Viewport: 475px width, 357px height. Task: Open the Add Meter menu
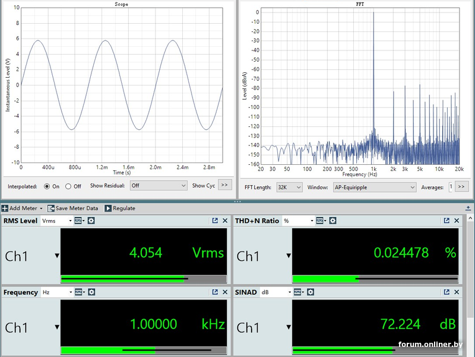(x=23, y=208)
